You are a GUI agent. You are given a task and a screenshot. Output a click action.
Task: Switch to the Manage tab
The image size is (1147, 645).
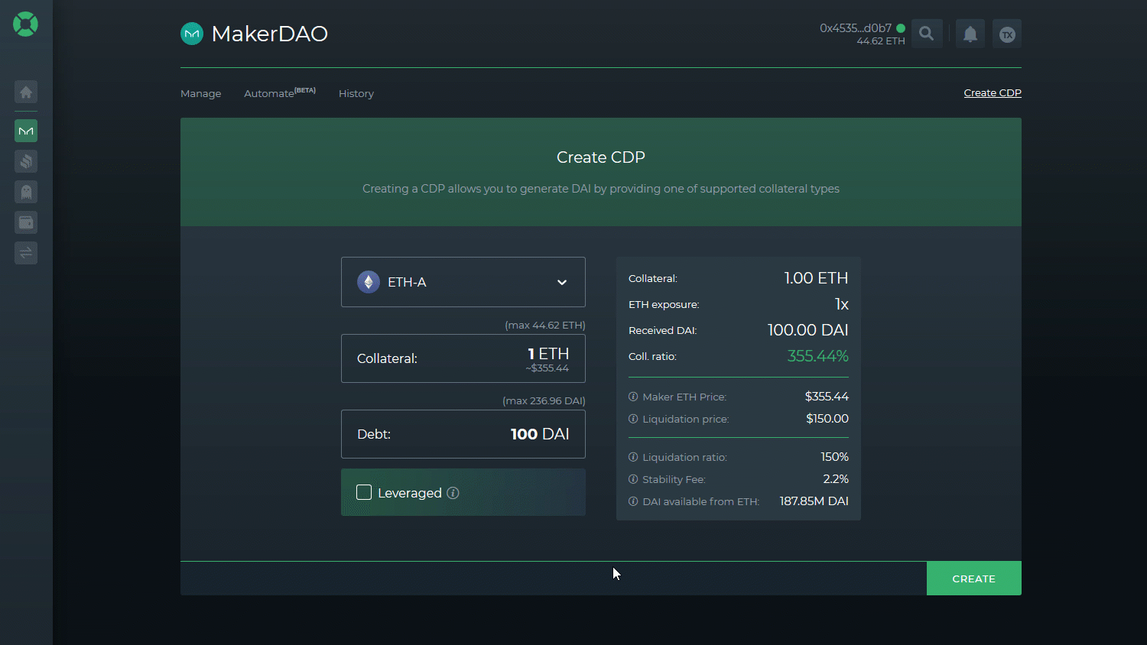pyautogui.click(x=201, y=93)
